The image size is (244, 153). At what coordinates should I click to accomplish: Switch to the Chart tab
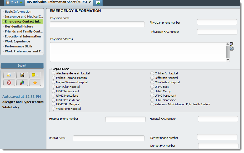point(14,3)
